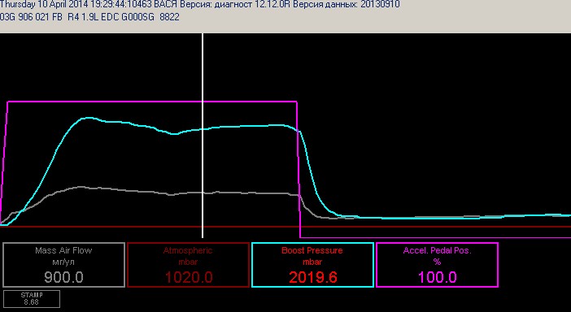Click the Accel. Pedal Pos. label text
Screen dimensions: 571x312
[x=437, y=250]
